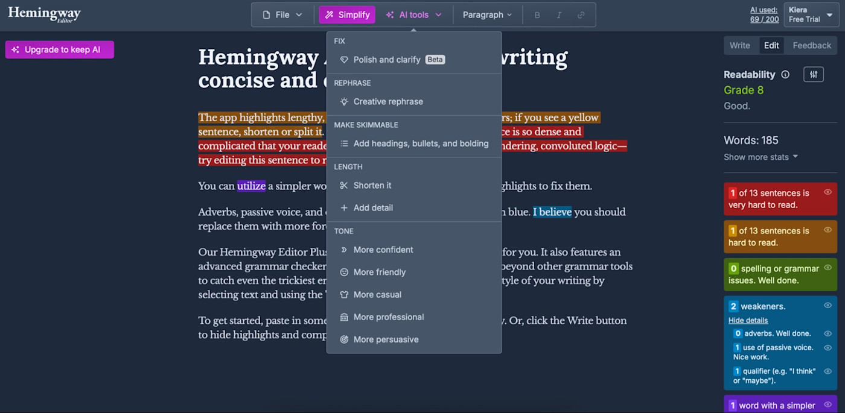This screenshot has height=413, width=845.
Task: Switch to the Edit tab
Action: 771,45
